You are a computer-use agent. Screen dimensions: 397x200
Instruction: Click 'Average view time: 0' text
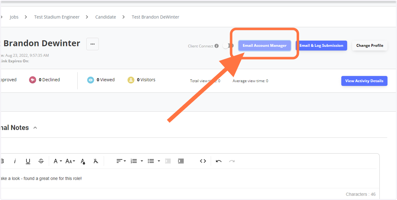coord(250,81)
